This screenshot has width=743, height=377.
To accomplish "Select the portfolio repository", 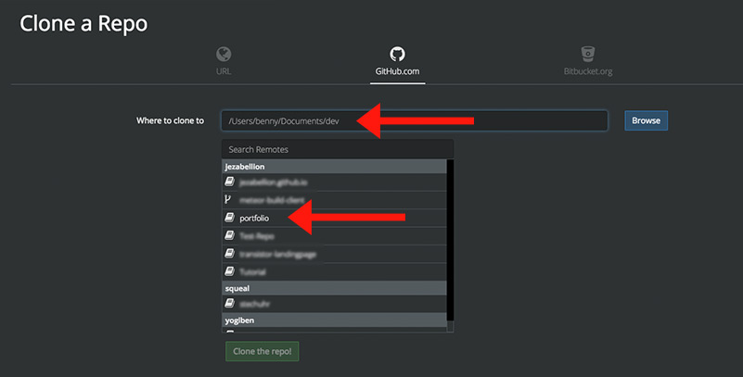I will 335,218.
